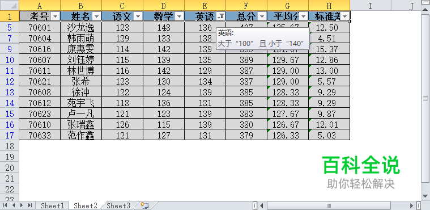Click Chinese score cell 114
430x210 pixels.
pyautogui.click(x=122, y=49)
